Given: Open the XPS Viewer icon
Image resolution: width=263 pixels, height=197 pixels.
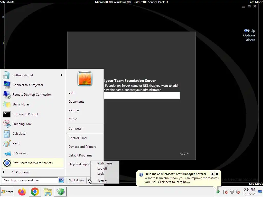Looking at the screenshot, I should (x=7, y=153).
